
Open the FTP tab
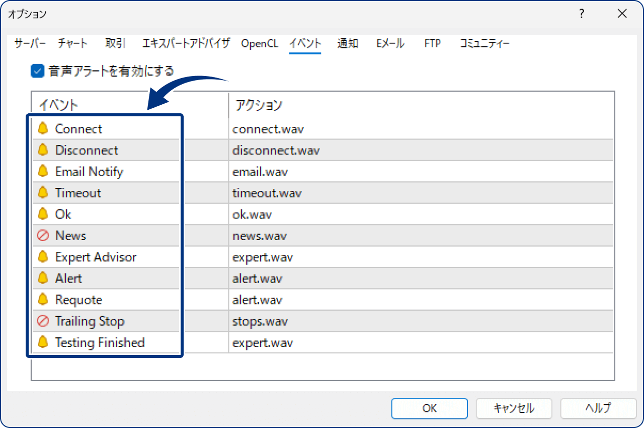pyautogui.click(x=433, y=44)
